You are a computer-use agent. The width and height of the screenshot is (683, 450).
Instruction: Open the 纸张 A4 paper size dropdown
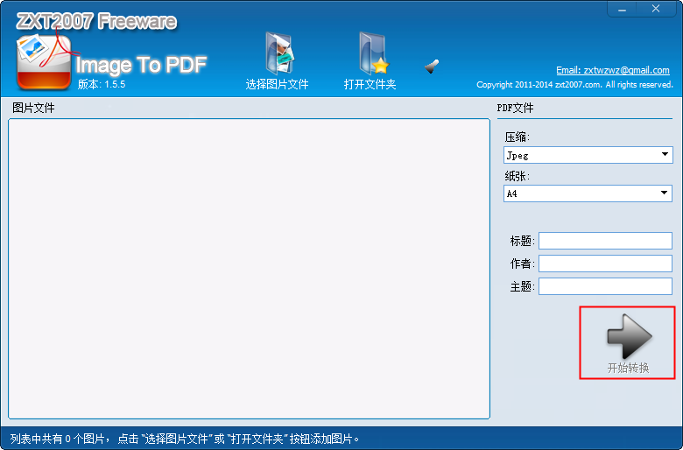[x=588, y=193]
